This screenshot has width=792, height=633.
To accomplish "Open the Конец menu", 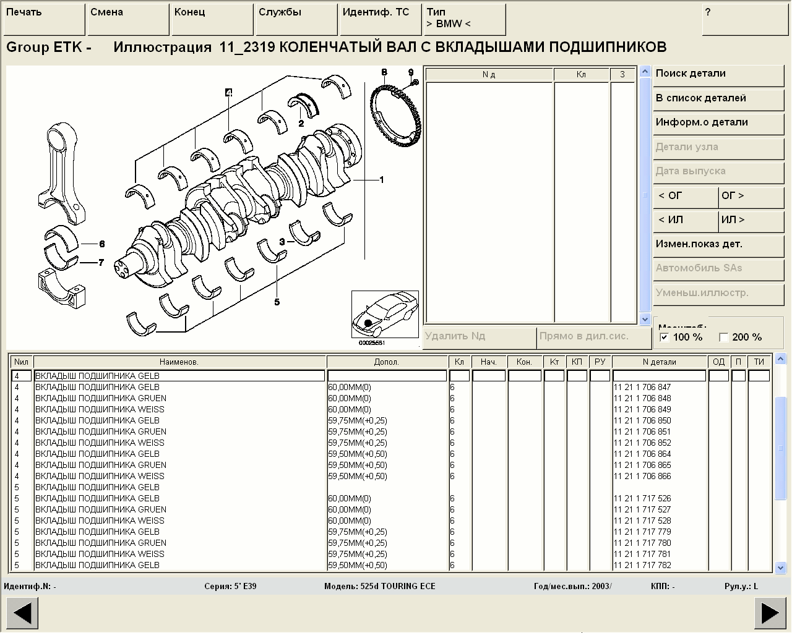I will 212,19.
